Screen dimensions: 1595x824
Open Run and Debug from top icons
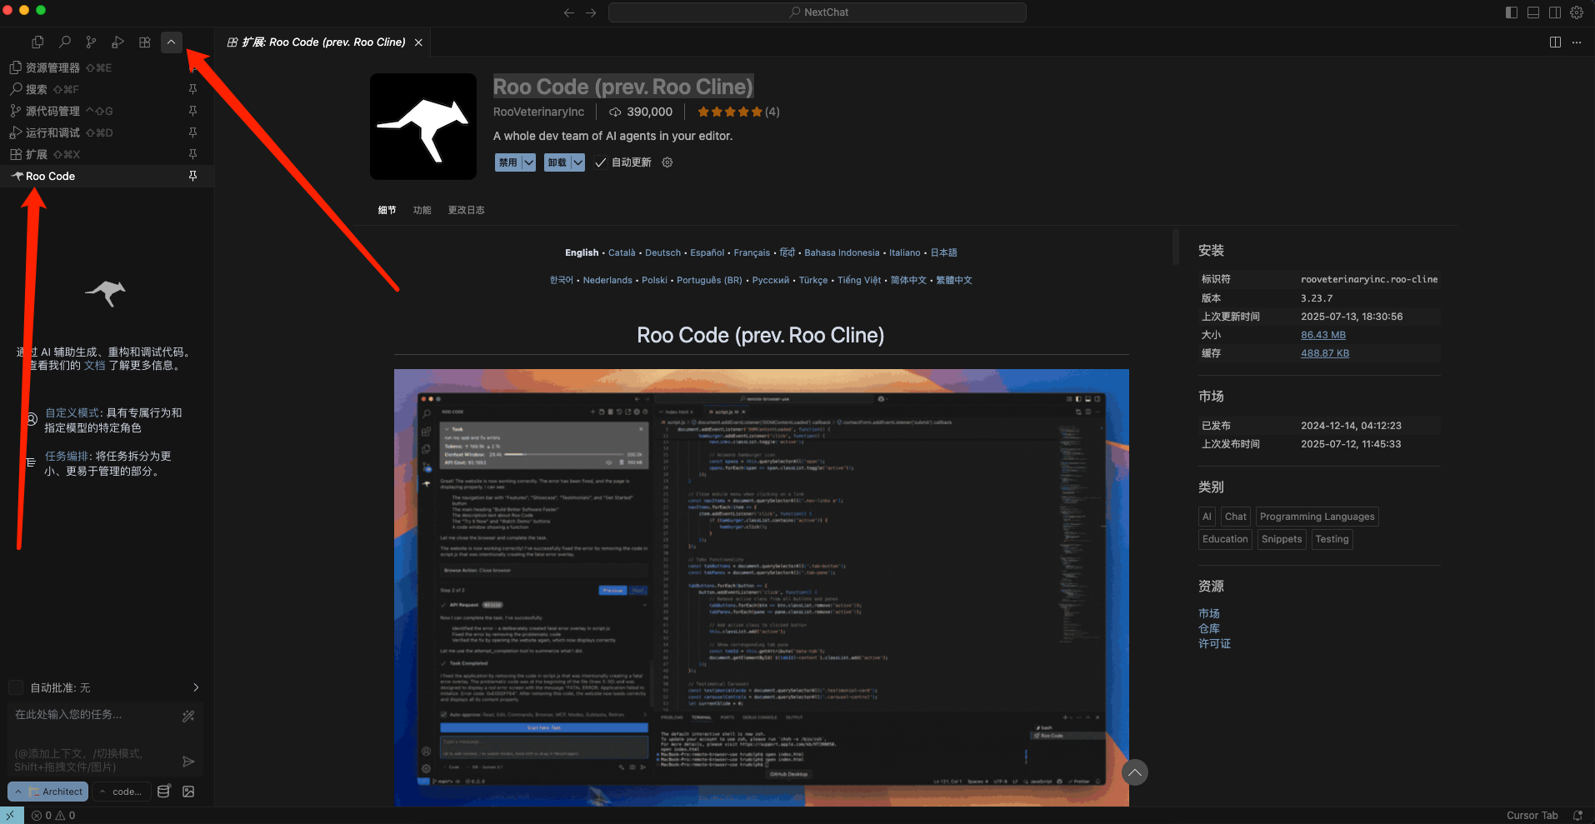point(117,42)
